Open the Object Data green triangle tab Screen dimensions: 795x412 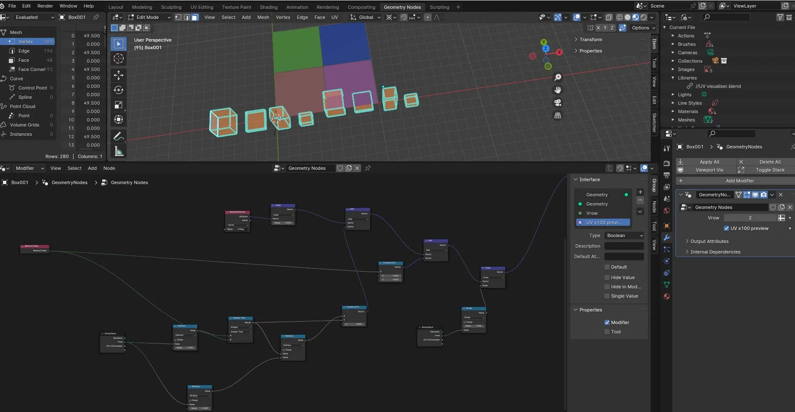coord(666,285)
